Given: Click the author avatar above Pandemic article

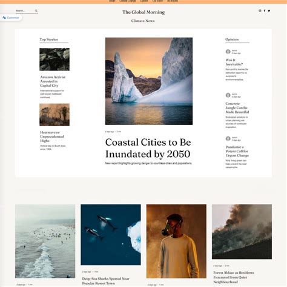Looking at the screenshot, I should pyautogui.click(x=228, y=138).
